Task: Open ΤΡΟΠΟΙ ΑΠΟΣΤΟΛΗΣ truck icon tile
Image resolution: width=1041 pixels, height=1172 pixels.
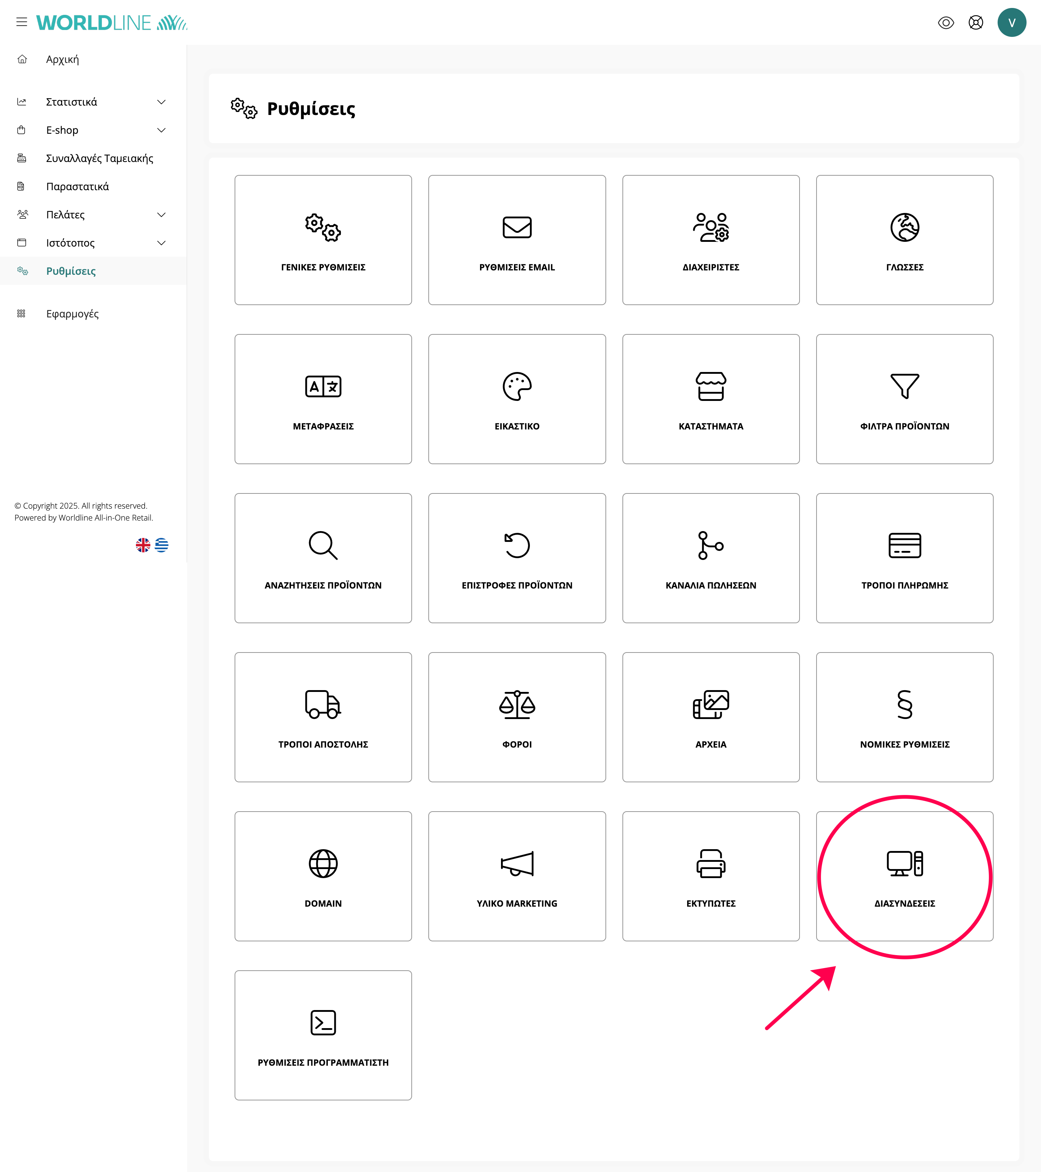Action: 323,717
